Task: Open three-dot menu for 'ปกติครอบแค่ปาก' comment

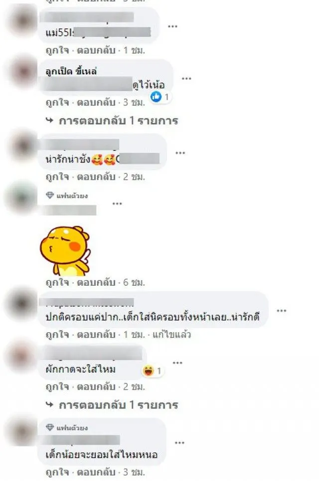Action: (281, 311)
